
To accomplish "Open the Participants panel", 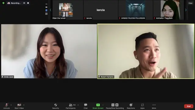I will point(70,106).
